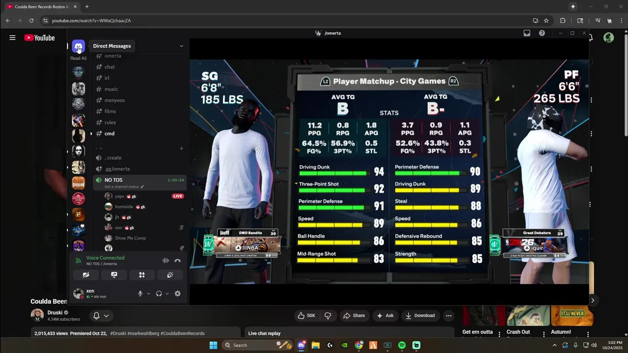
Task: Create channel with plus icon in category
Action: click(182, 149)
